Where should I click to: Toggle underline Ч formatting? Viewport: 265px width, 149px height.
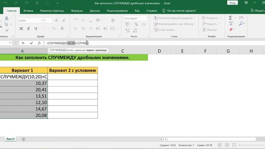36,29
